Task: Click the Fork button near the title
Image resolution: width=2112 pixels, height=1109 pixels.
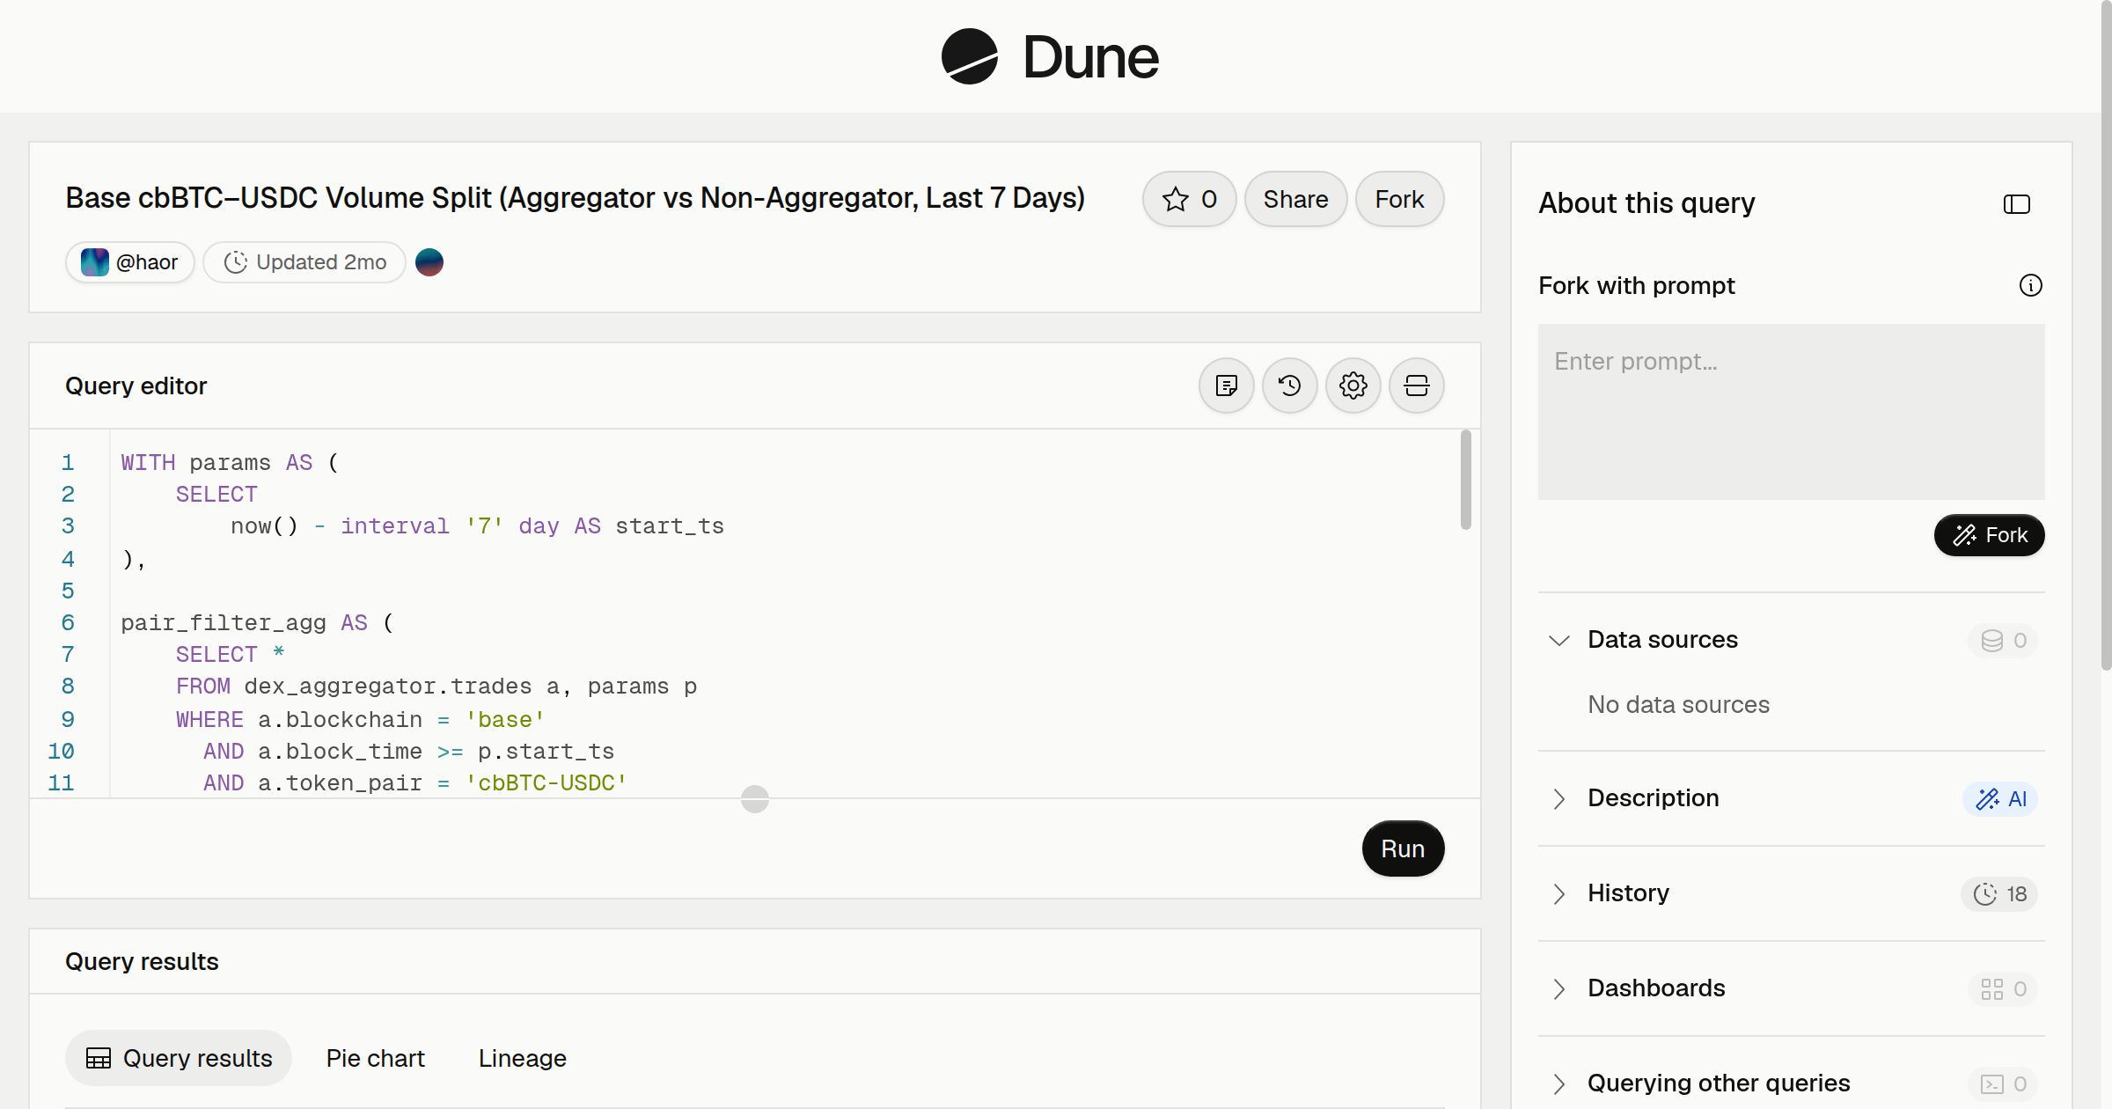Action: tap(1399, 199)
